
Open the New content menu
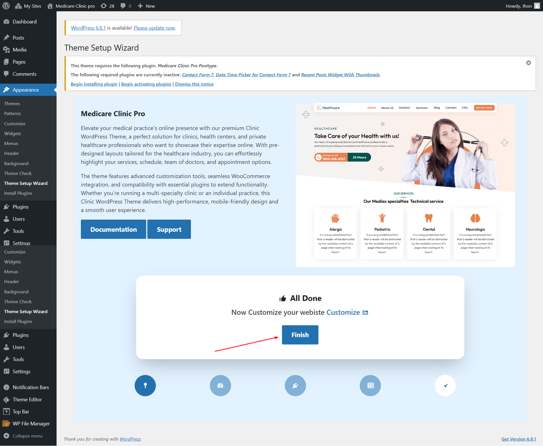146,6
